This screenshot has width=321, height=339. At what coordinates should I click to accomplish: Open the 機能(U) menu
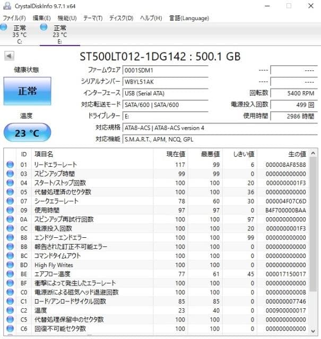point(67,18)
